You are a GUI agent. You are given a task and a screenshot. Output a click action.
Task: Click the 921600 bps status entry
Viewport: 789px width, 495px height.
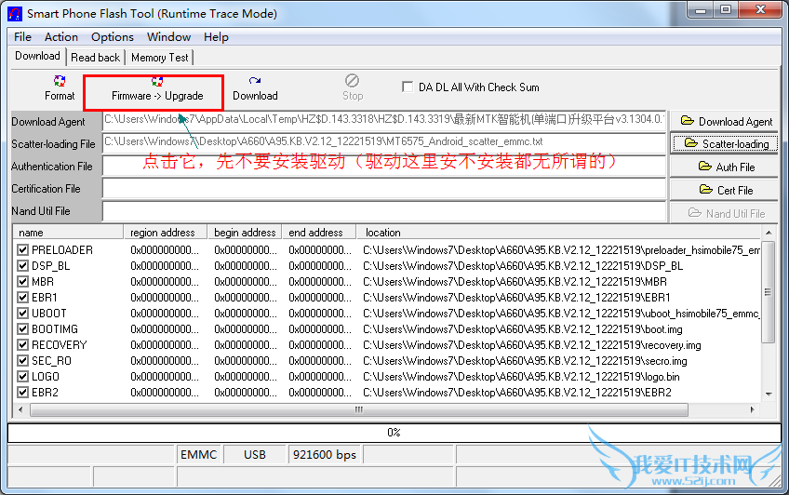[325, 455]
